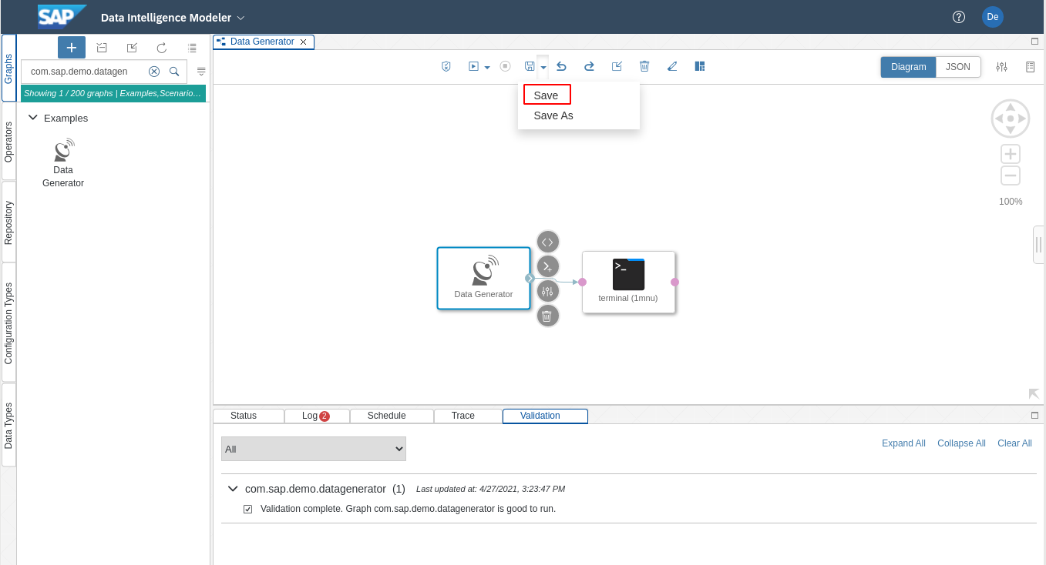Switch to JSON view
This screenshot has width=1046, height=565.
coord(958,67)
